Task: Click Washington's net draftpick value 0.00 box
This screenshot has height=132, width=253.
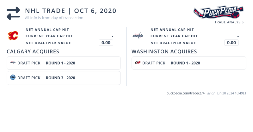Action: 231,43
